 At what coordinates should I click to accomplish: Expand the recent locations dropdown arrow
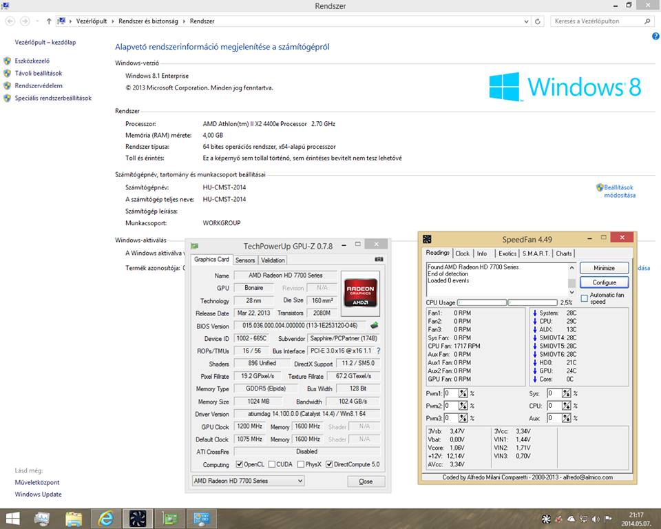tap(37, 21)
